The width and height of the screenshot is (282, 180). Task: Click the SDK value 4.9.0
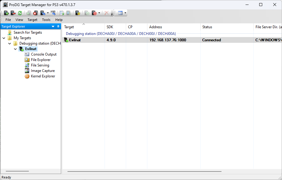pos(111,40)
